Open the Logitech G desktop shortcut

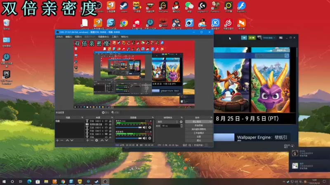202,7
